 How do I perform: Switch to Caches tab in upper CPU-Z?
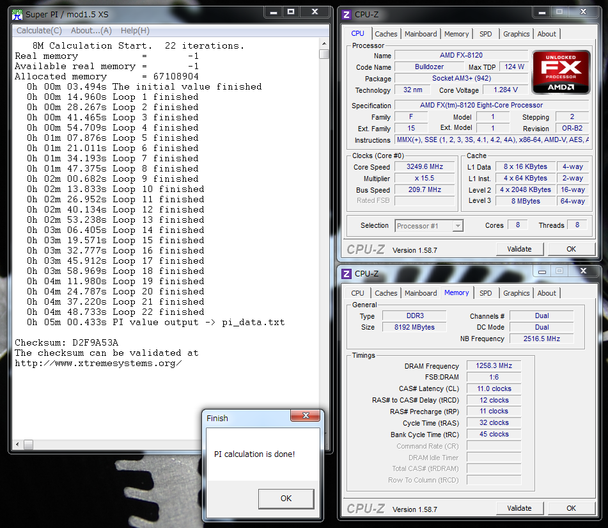386,34
